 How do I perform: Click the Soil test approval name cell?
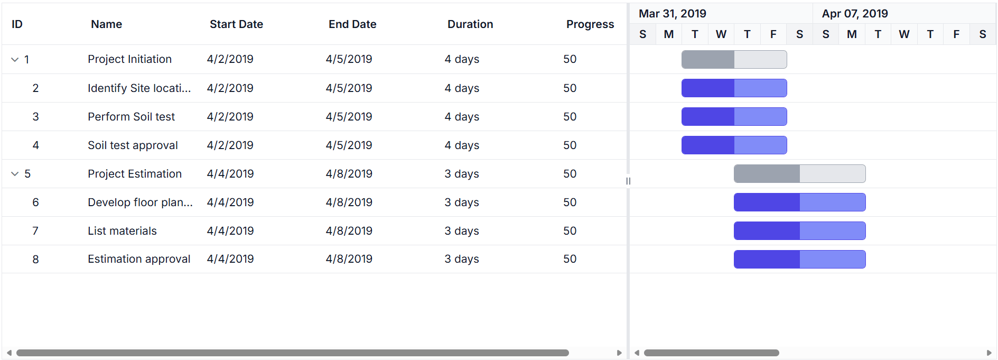133,145
